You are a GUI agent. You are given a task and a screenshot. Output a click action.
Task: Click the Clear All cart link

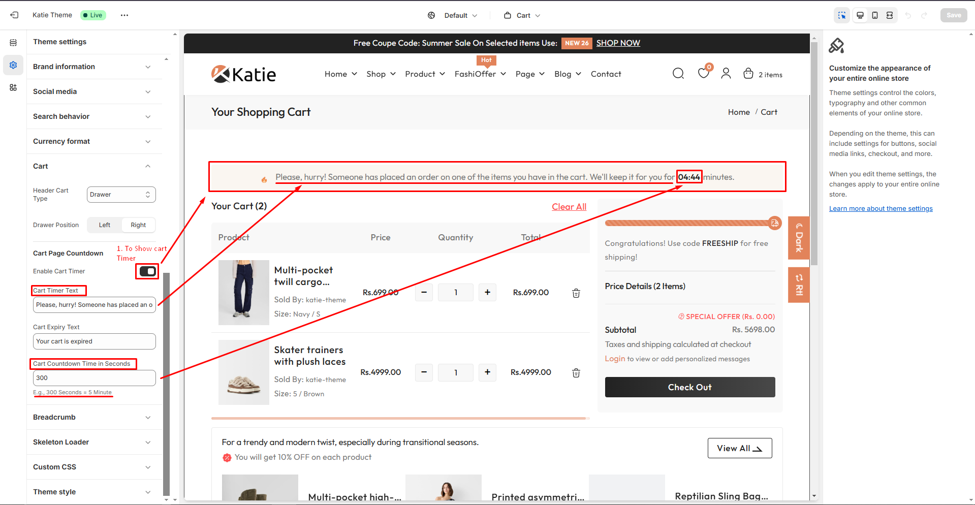coord(569,207)
